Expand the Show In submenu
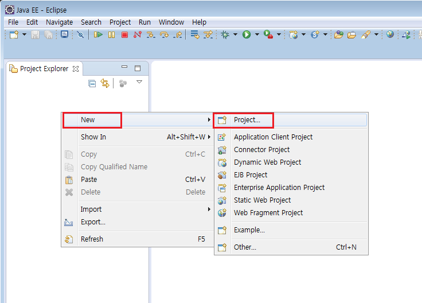The image size is (422, 303). (x=138, y=137)
